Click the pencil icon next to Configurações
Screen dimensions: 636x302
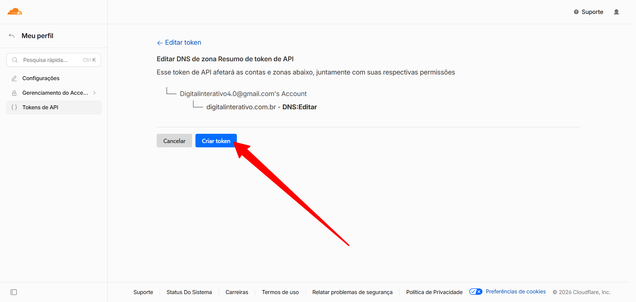[x=14, y=78]
